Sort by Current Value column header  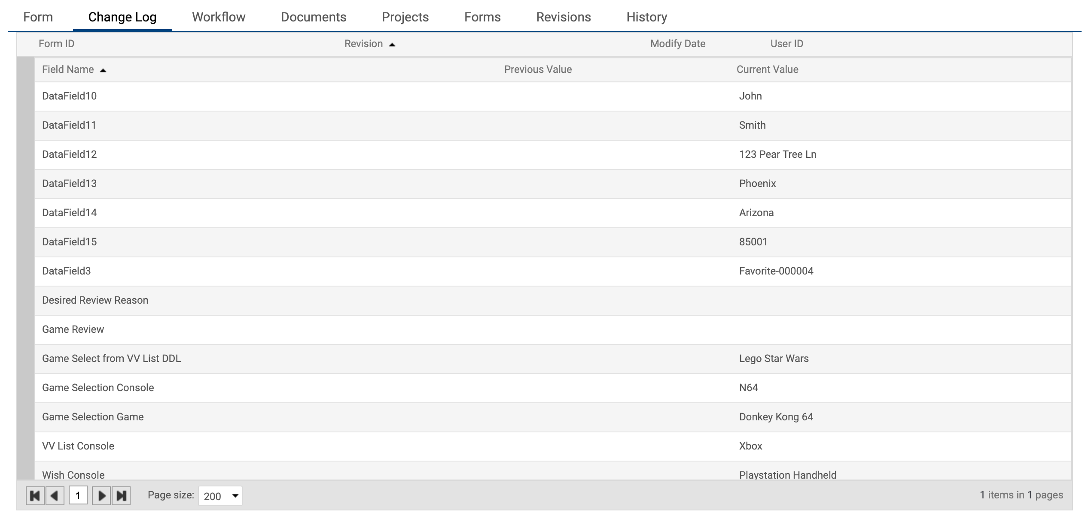[767, 69]
